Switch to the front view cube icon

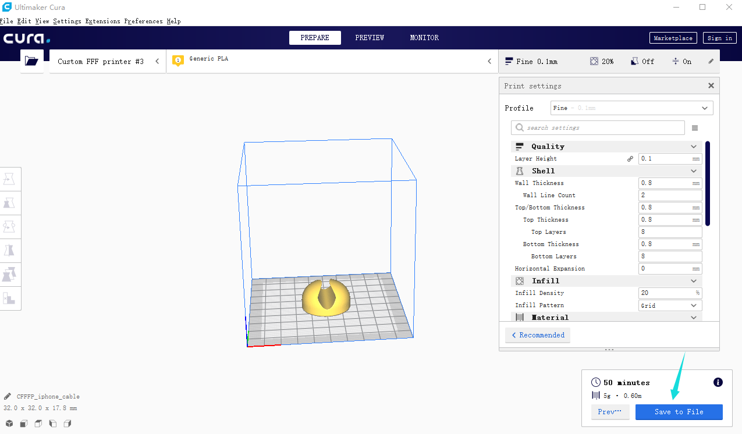(24, 424)
